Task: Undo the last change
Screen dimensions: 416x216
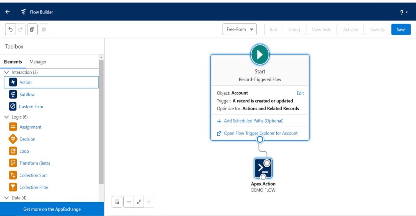Action: [x=10, y=30]
